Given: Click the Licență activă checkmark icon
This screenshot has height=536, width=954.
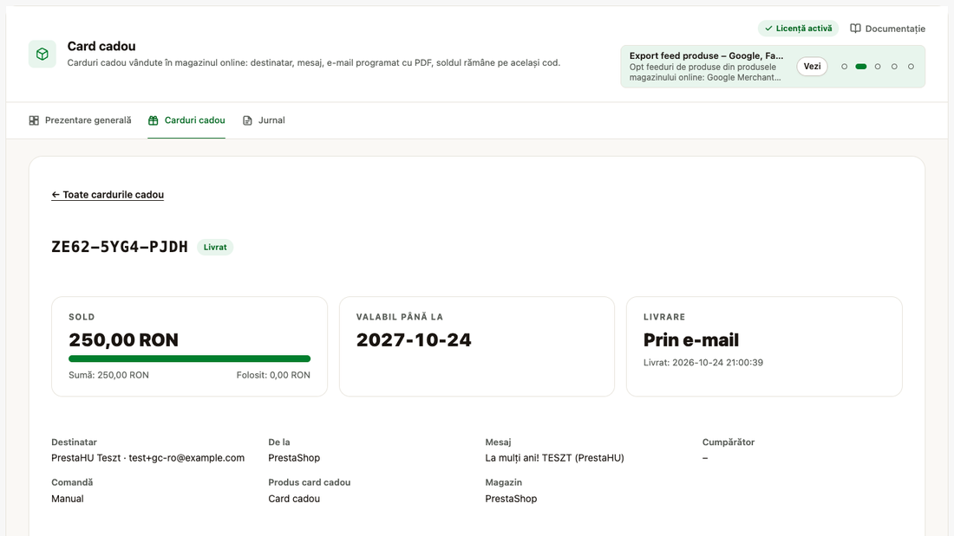Looking at the screenshot, I should pyautogui.click(x=768, y=29).
